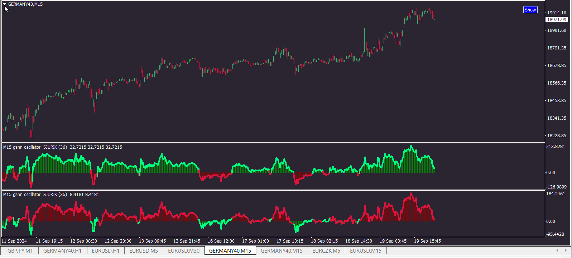Click the 17 Sep 13:15 time label
The width and height of the screenshot is (572, 258).
pyautogui.click(x=290, y=241)
